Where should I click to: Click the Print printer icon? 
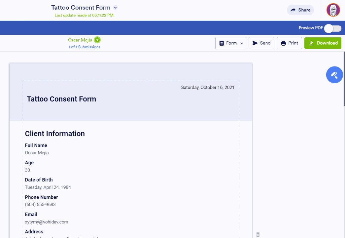click(283, 43)
